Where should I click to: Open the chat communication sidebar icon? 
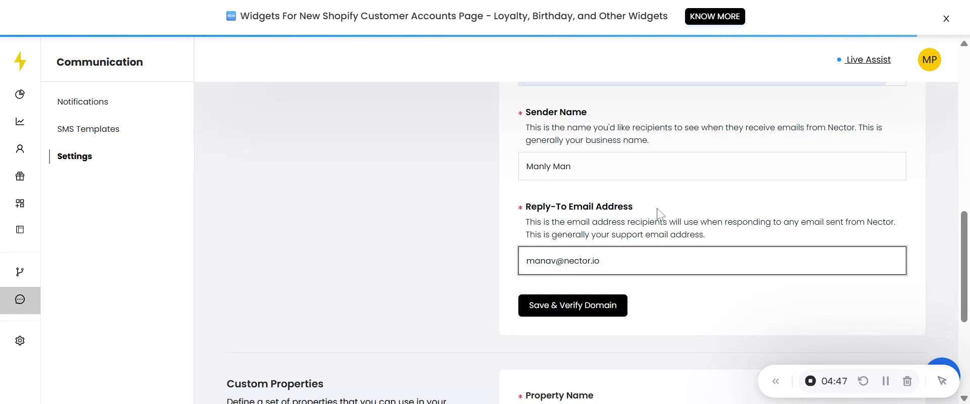(x=20, y=299)
